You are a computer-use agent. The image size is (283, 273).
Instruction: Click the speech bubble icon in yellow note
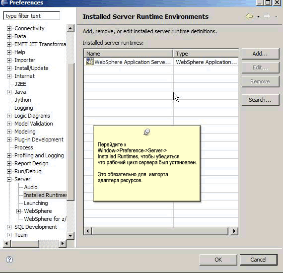pyautogui.click(x=147, y=132)
